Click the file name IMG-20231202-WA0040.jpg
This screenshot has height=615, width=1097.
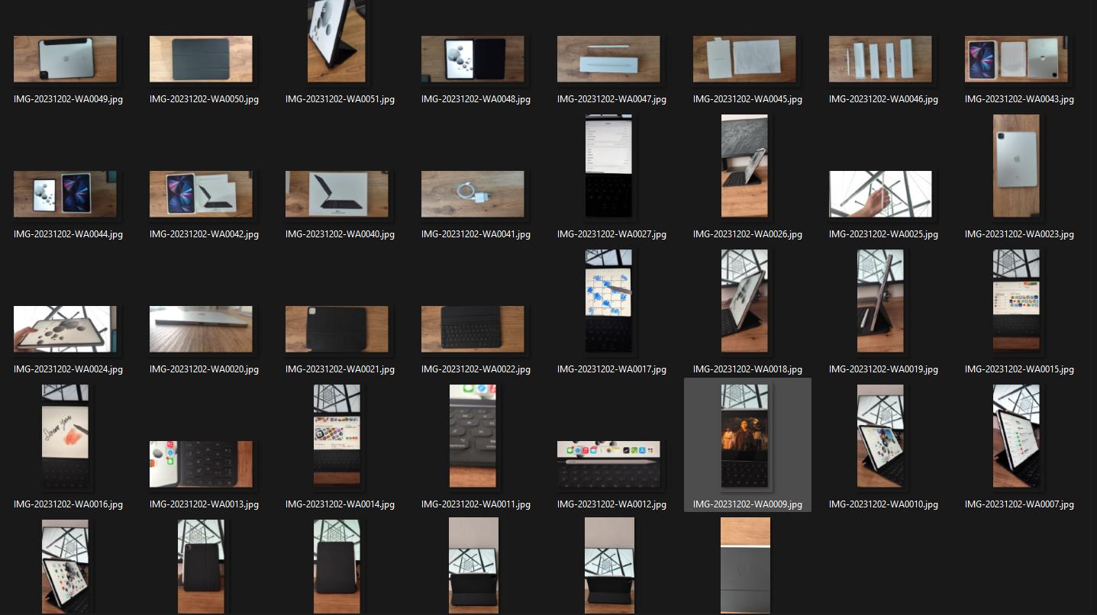click(x=340, y=234)
